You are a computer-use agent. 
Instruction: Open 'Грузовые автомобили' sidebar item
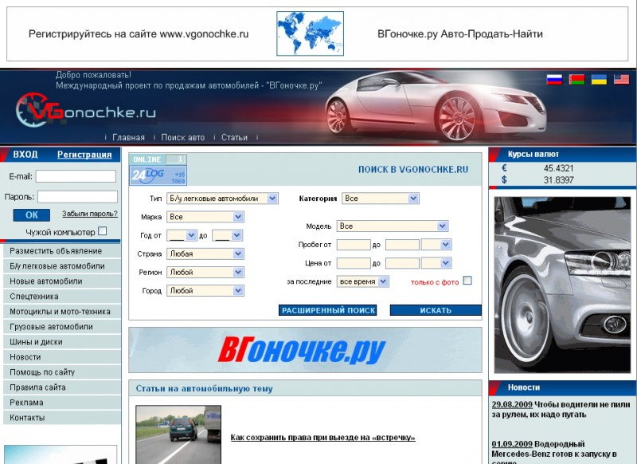[x=62, y=327]
